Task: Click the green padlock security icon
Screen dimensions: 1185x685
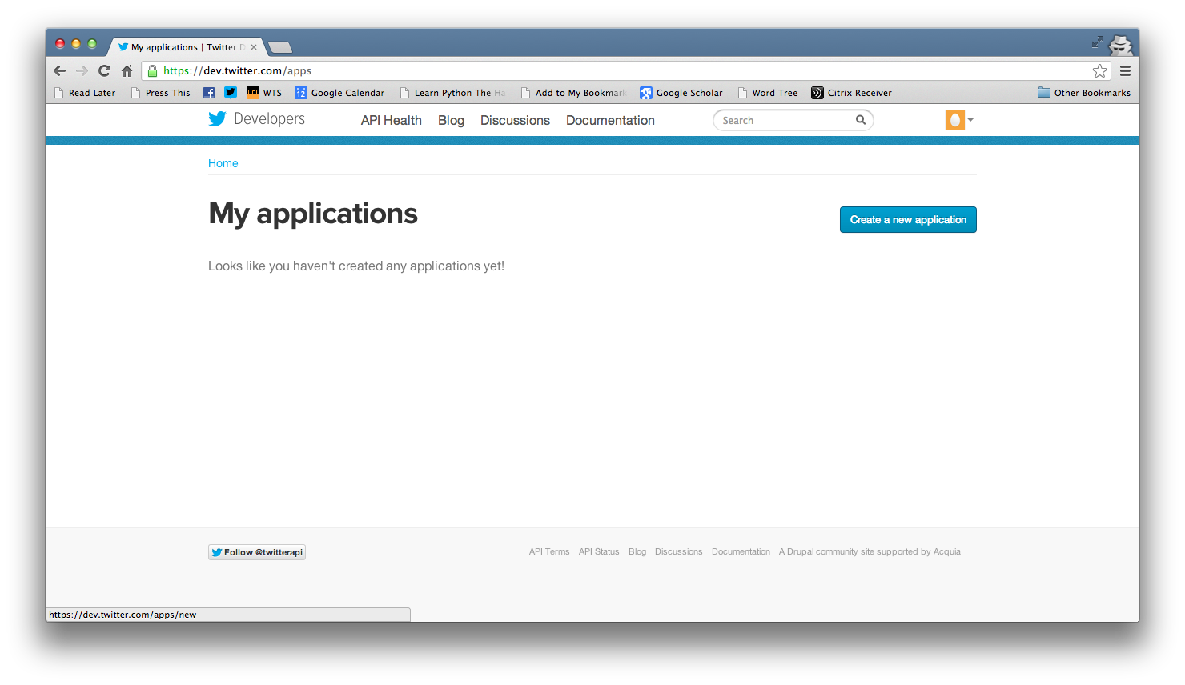Action: (x=153, y=71)
